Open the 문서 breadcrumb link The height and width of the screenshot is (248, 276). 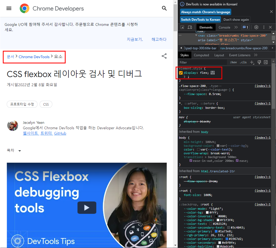click(11, 57)
